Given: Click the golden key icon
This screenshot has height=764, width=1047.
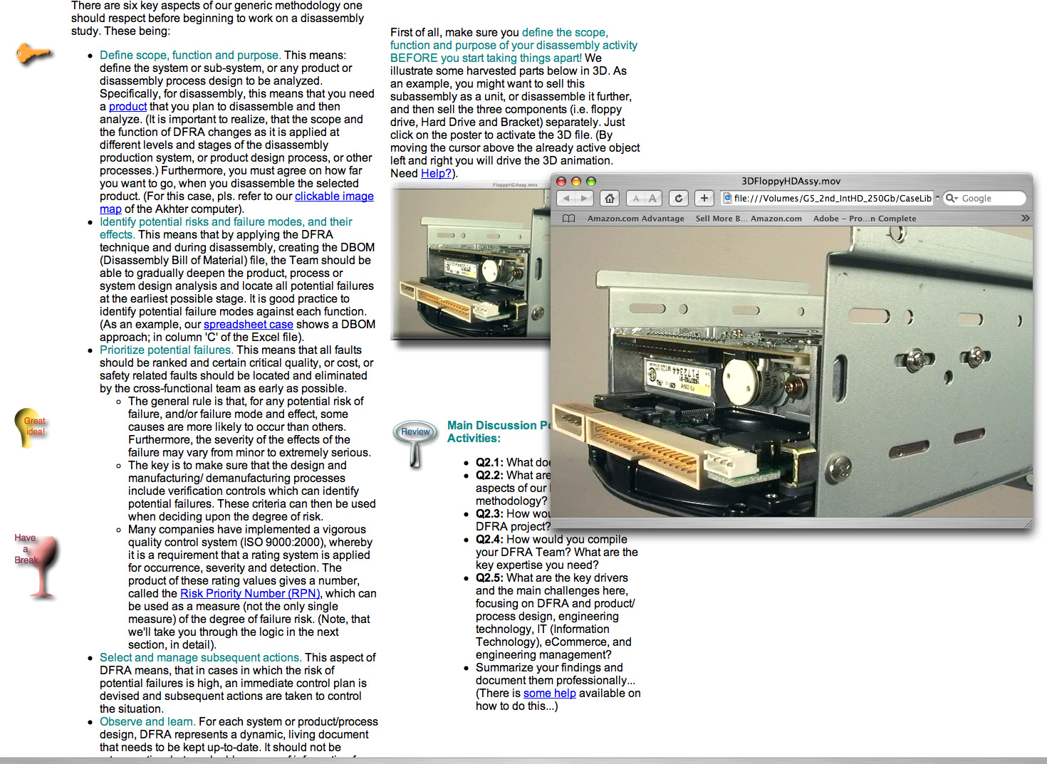Looking at the screenshot, I should (x=34, y=54).
